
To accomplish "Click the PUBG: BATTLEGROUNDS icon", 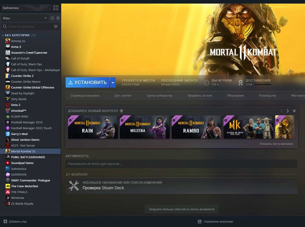I will pos(7,157).
